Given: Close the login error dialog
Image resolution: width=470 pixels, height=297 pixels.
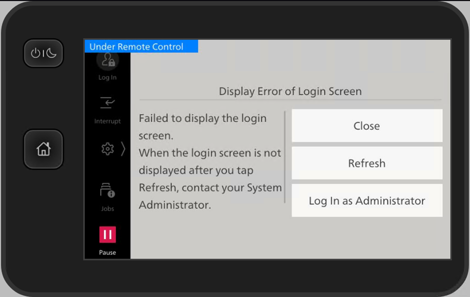Looking at the screenshot, I should click(x=366, y=126).
